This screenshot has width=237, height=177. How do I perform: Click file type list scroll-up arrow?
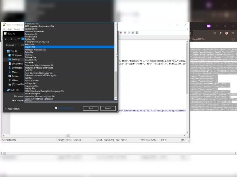(116, 24)
